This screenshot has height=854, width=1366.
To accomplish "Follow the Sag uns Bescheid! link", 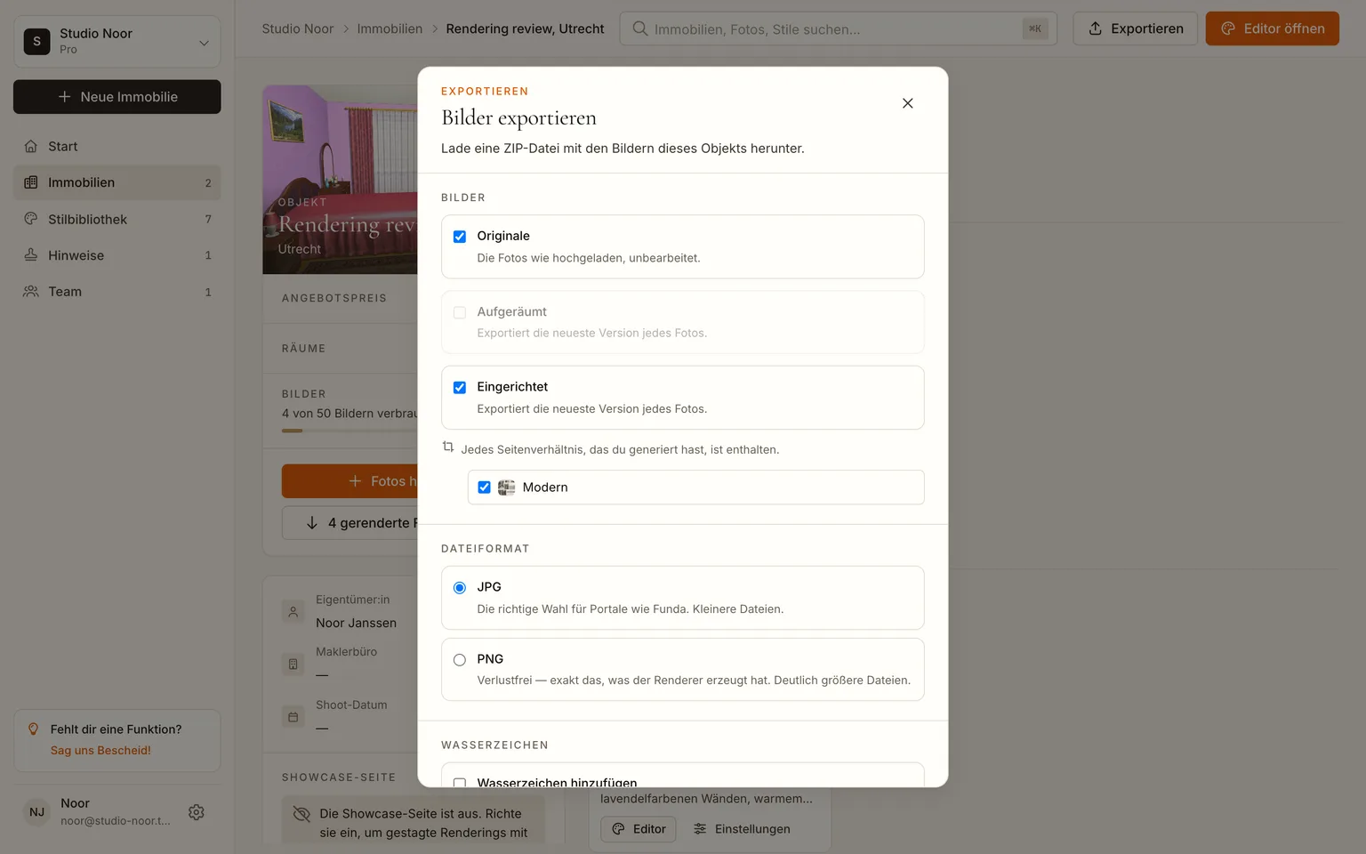I will (100, 751).
